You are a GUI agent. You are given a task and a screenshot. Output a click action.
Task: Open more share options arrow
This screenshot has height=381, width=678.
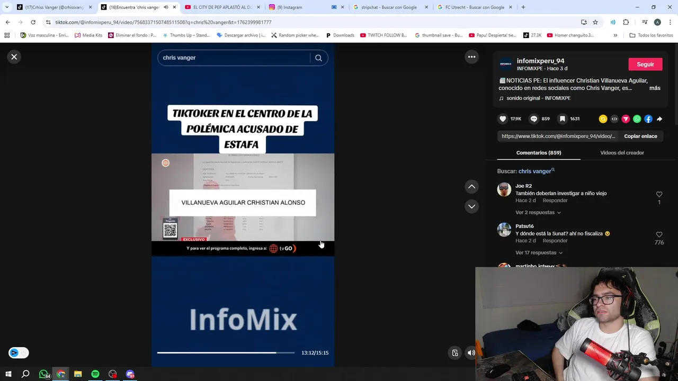659,119
